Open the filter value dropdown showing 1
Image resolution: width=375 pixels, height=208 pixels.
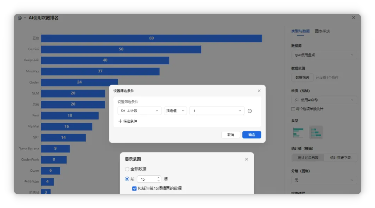coord(217,111)
